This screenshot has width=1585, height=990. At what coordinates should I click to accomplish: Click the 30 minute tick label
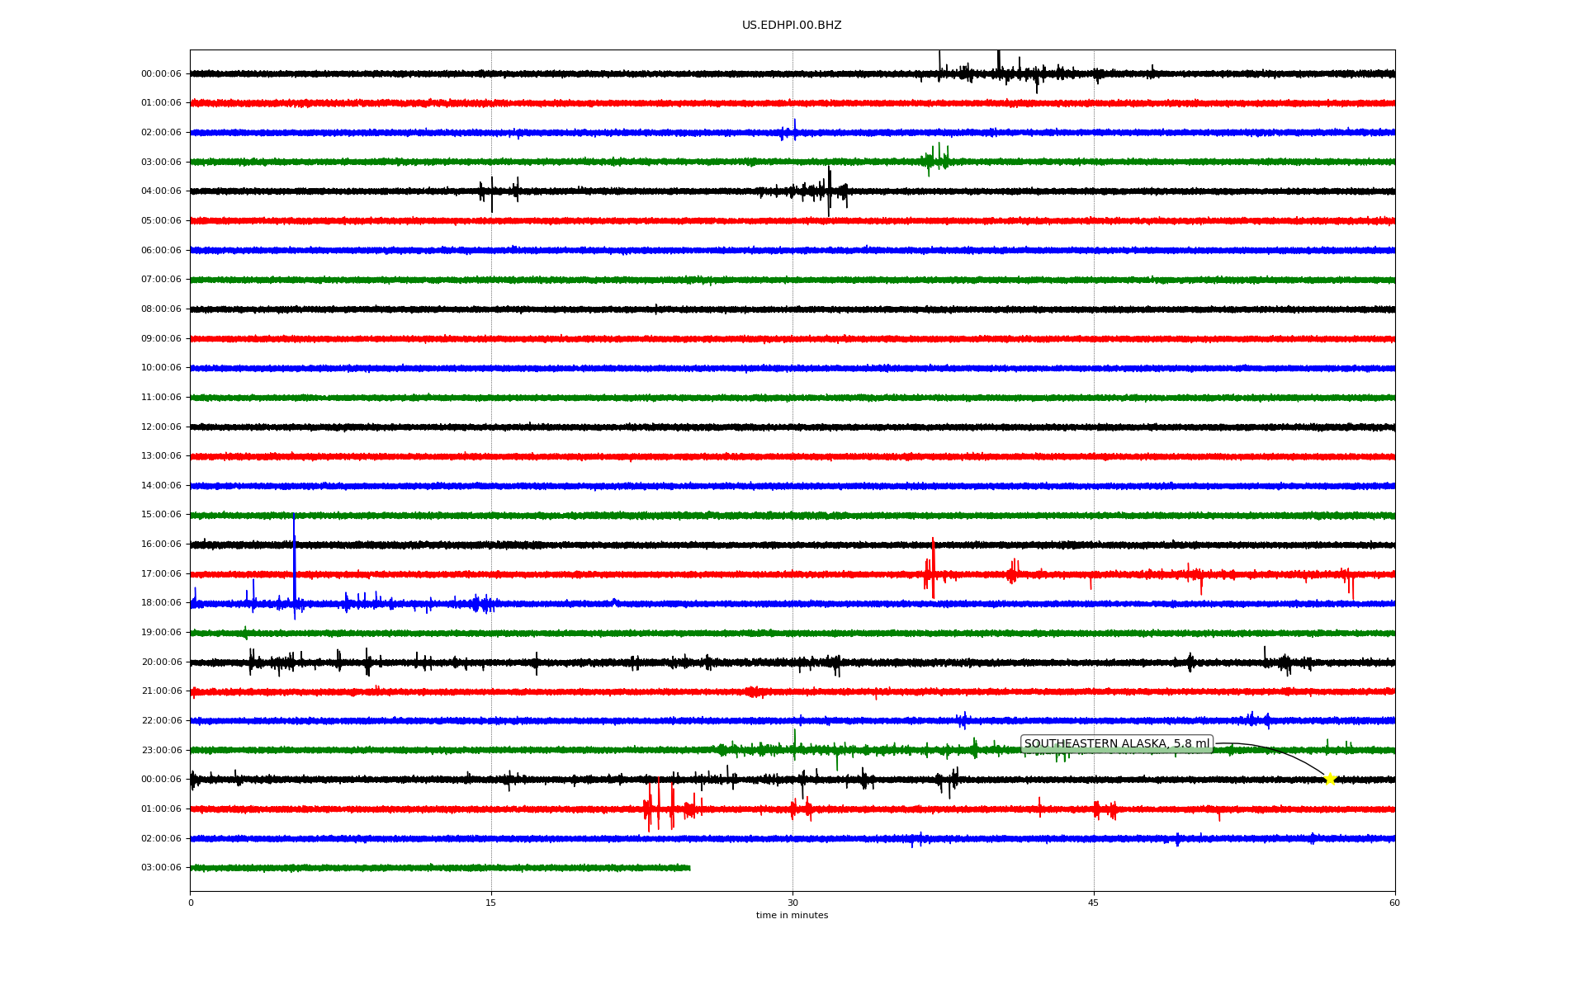coord(792,903)
